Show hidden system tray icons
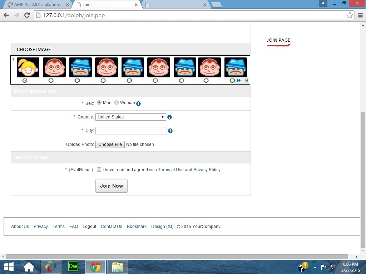The image size is (366, 274). [315, 267]
